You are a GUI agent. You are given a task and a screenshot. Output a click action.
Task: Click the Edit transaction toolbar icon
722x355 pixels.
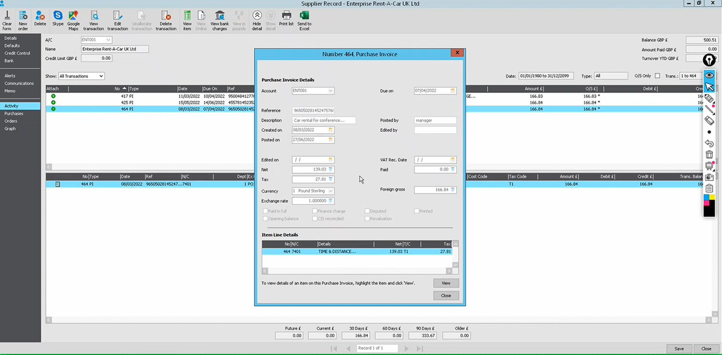pyautogui.click(x=117, y=21)
